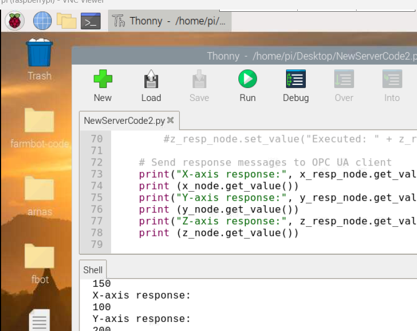Screen dimensions: 417x331
Task: Open the file manager folders icon
Action: pyautogui.click(x=66, y=21)
